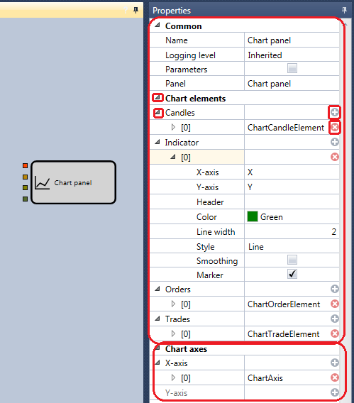Open the indicator X-axis value X
Screen dimensions: 354x403
click(292, 172)
